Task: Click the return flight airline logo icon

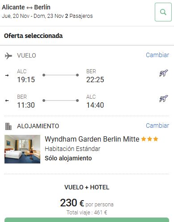Action: point(164,99)
